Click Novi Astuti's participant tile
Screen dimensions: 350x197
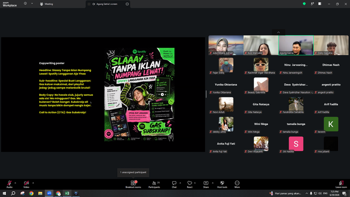click(x=226, y=105)
